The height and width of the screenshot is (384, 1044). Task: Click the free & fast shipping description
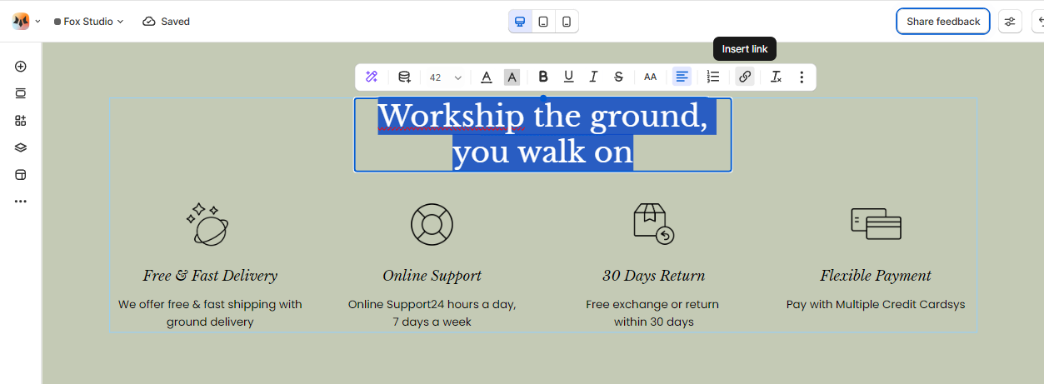click(210, 313)
